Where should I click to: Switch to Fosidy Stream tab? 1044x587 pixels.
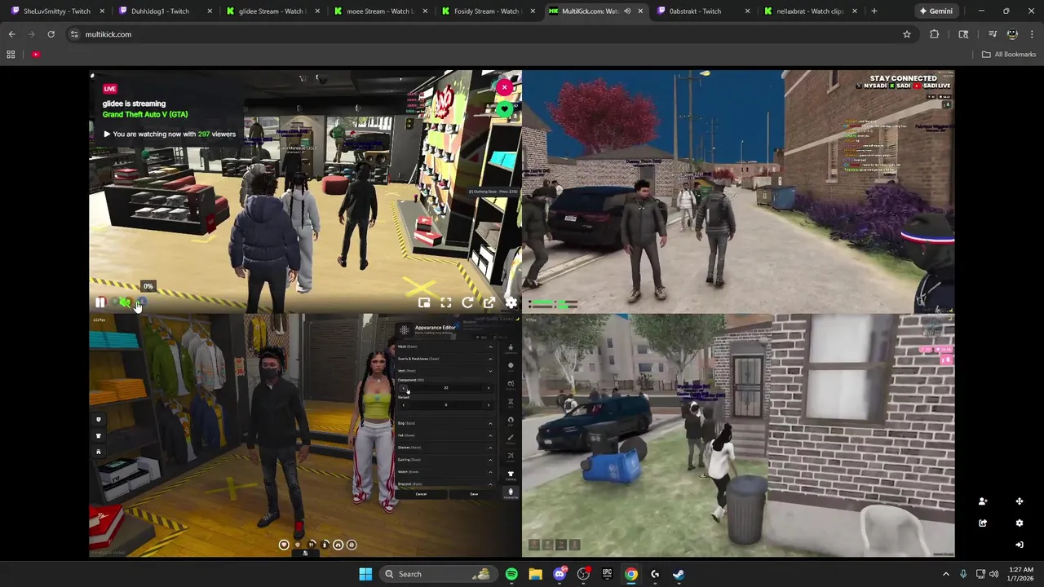point(488,11)
